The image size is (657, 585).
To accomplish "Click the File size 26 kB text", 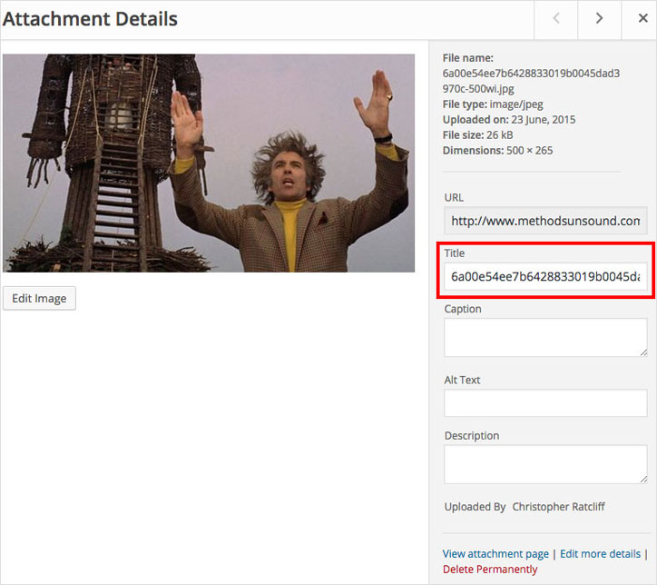I will 477,135.
